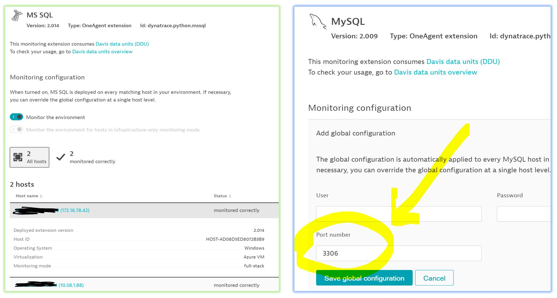
Task: Open Davis data units overview link in MS SQL panel
Action: [x=102, y=52]
